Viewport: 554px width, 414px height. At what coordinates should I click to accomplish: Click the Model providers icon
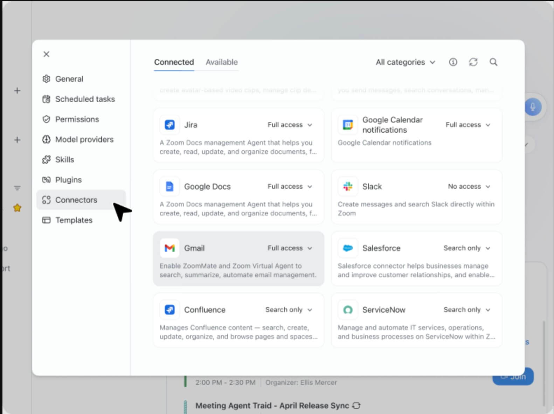46,139
